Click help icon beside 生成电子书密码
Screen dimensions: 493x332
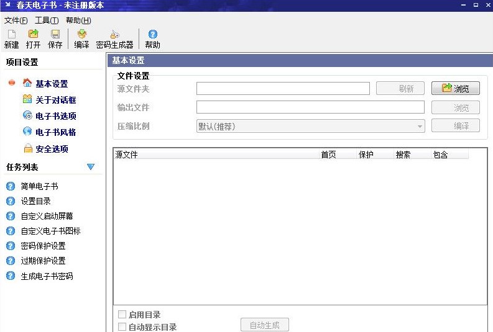[11, 276]
